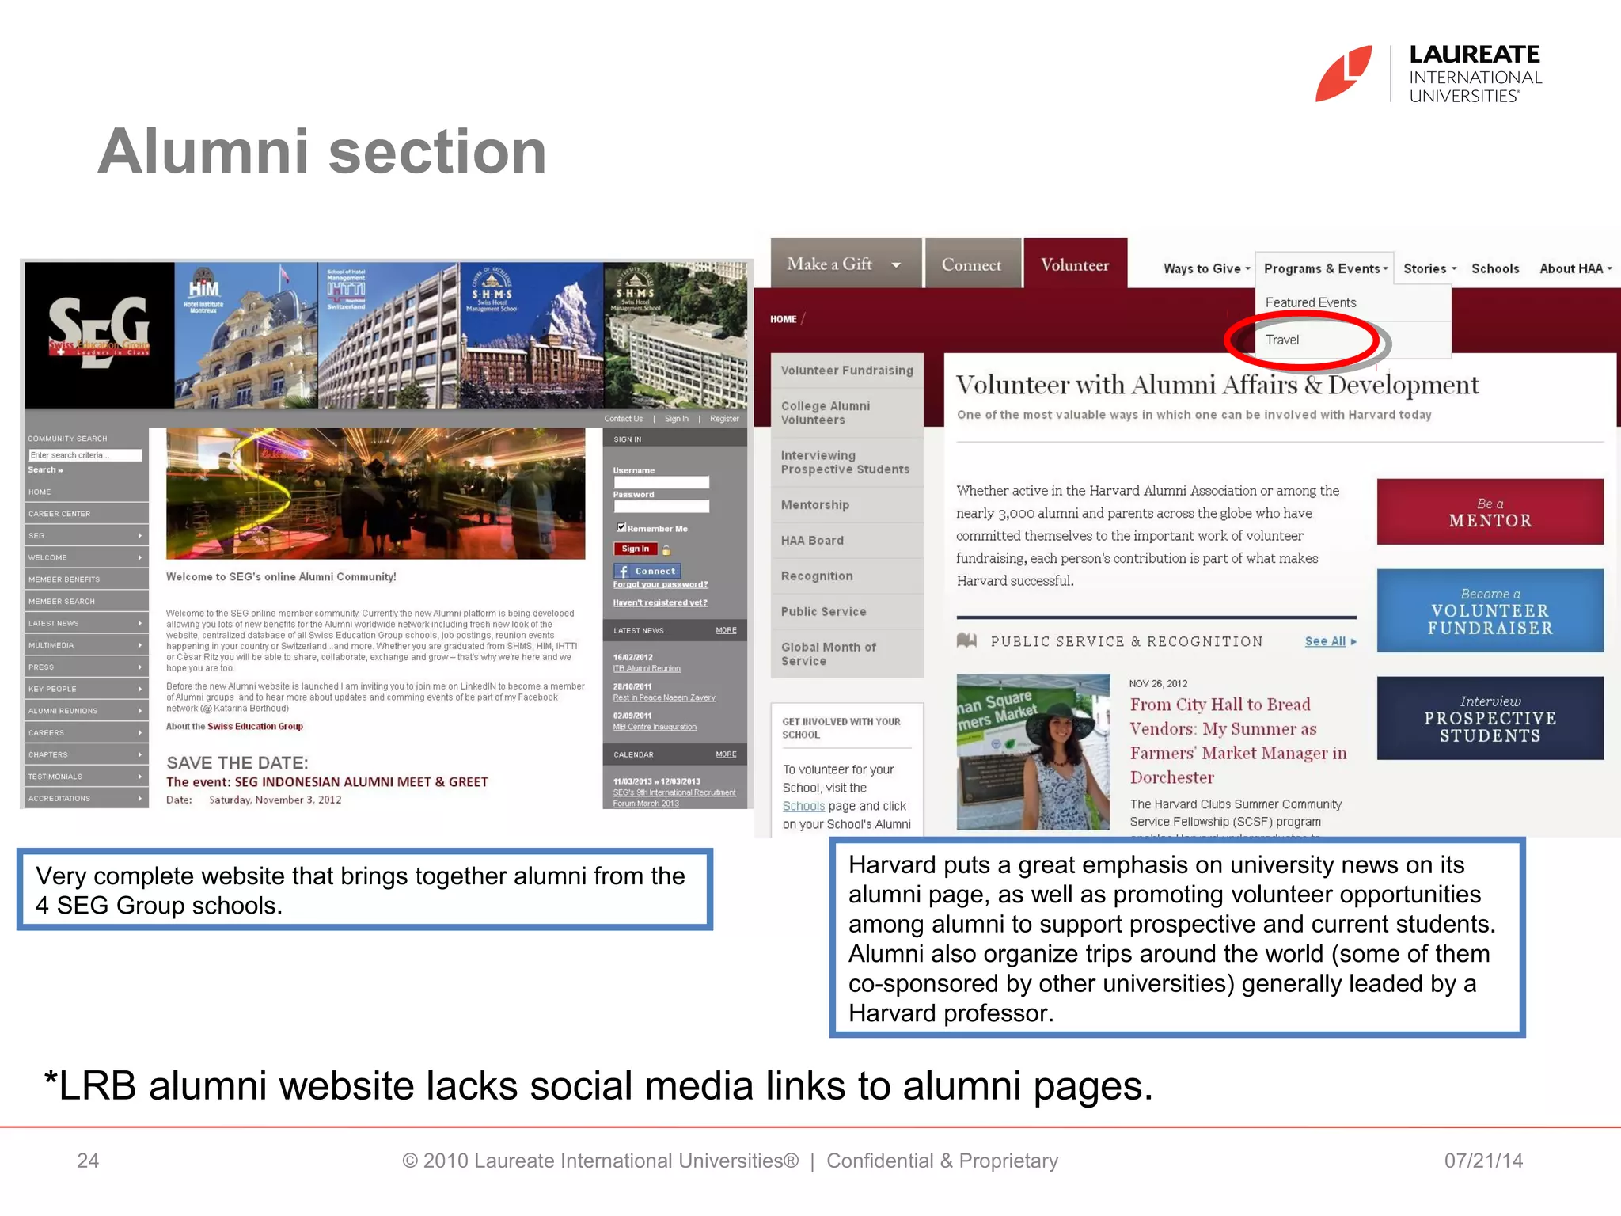Click the See All arrow icon
Viewport: 1621px width, 1216px height.
coord(1354,641)
